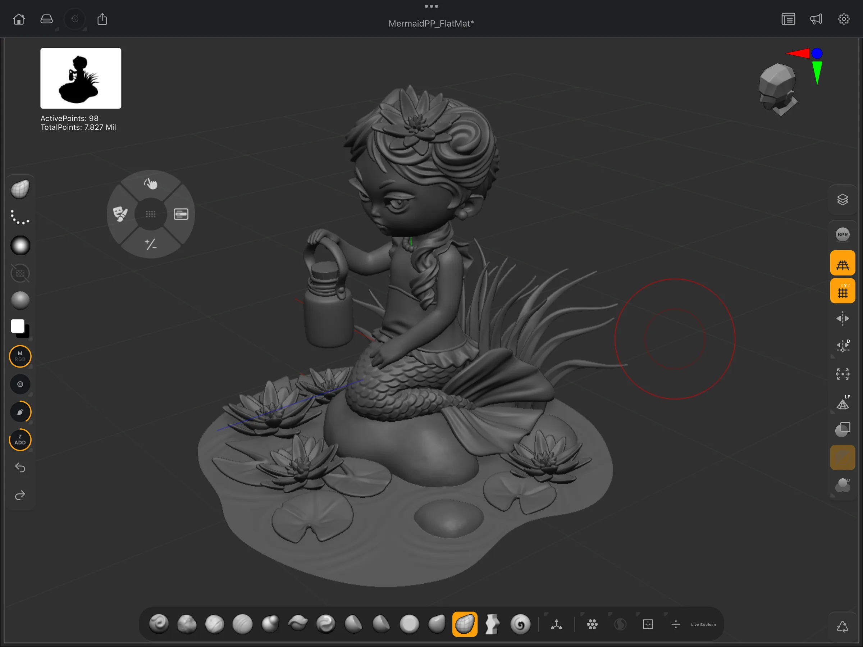Toggle ZADD sculpting mode

(20, 440)
